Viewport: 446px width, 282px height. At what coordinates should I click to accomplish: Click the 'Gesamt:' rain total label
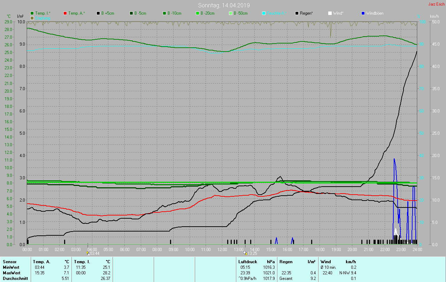286,278
